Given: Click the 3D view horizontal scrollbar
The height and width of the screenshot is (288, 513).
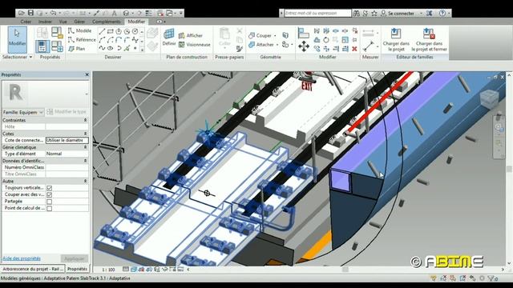Looking at the screenshot, I should tap(345, 270).
